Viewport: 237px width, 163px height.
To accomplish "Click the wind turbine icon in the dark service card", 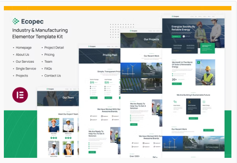I will (189, 102).
